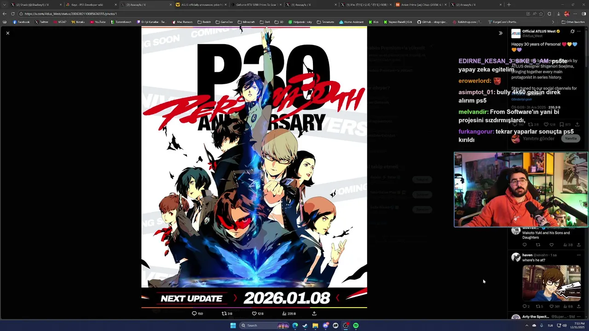Click the repost icon below the image
This screenshot has height=331, width=589.
pos(224,314)
